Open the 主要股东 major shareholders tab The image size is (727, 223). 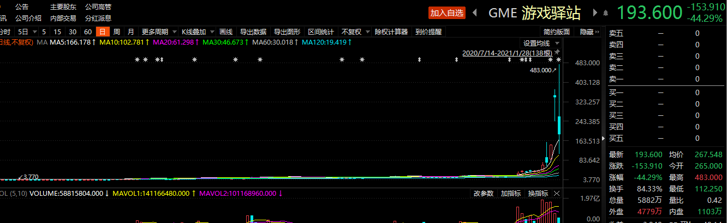click(63, 7)
